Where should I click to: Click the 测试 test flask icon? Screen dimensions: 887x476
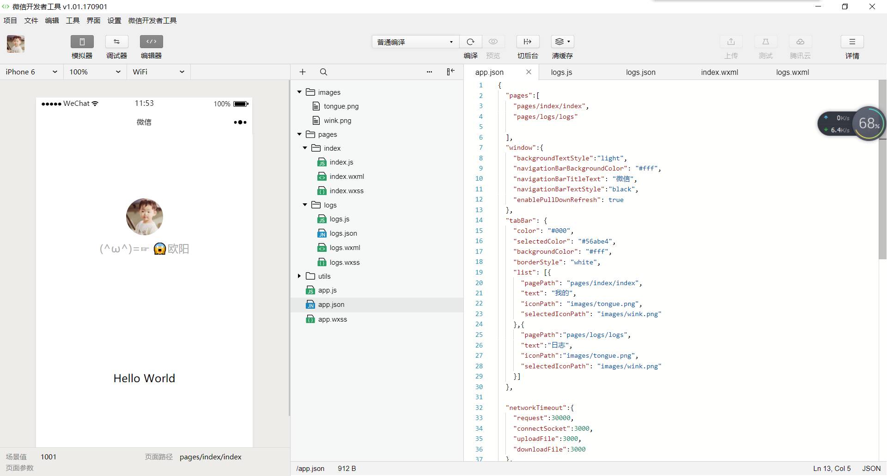[765, 42]
